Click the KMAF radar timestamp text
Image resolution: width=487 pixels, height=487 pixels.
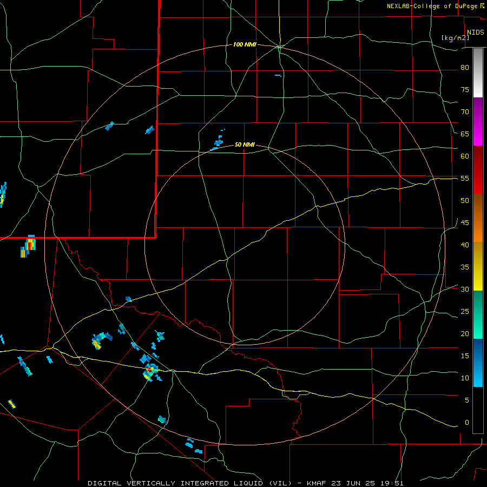356,483
